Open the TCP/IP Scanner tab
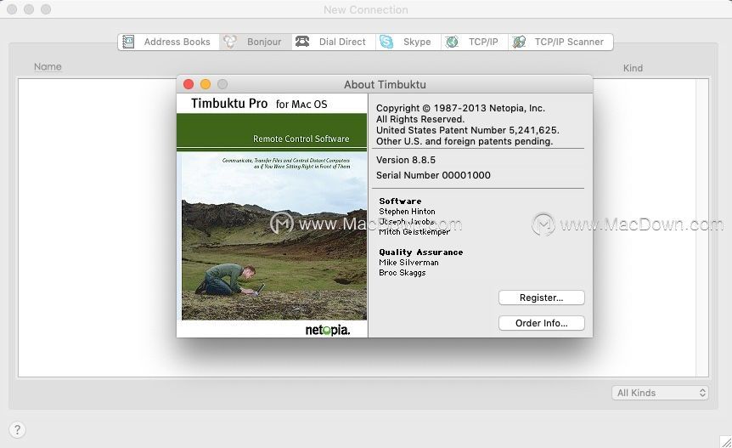This screenshot has height=448, width=732. click(560, 42)
